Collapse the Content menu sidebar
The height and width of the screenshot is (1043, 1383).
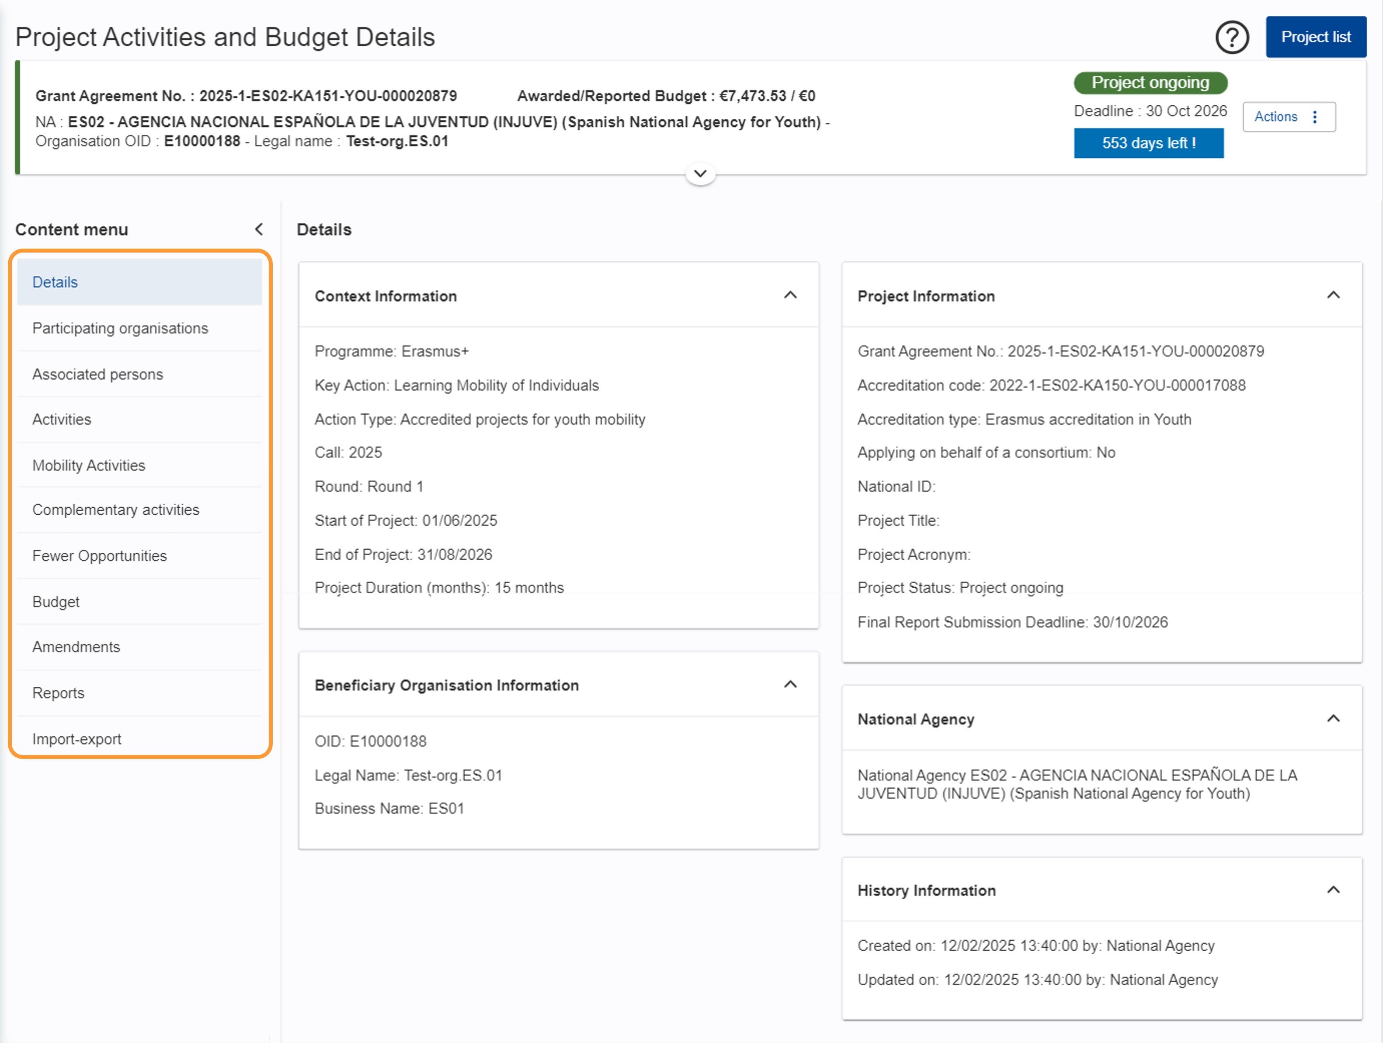pos(259,229)
